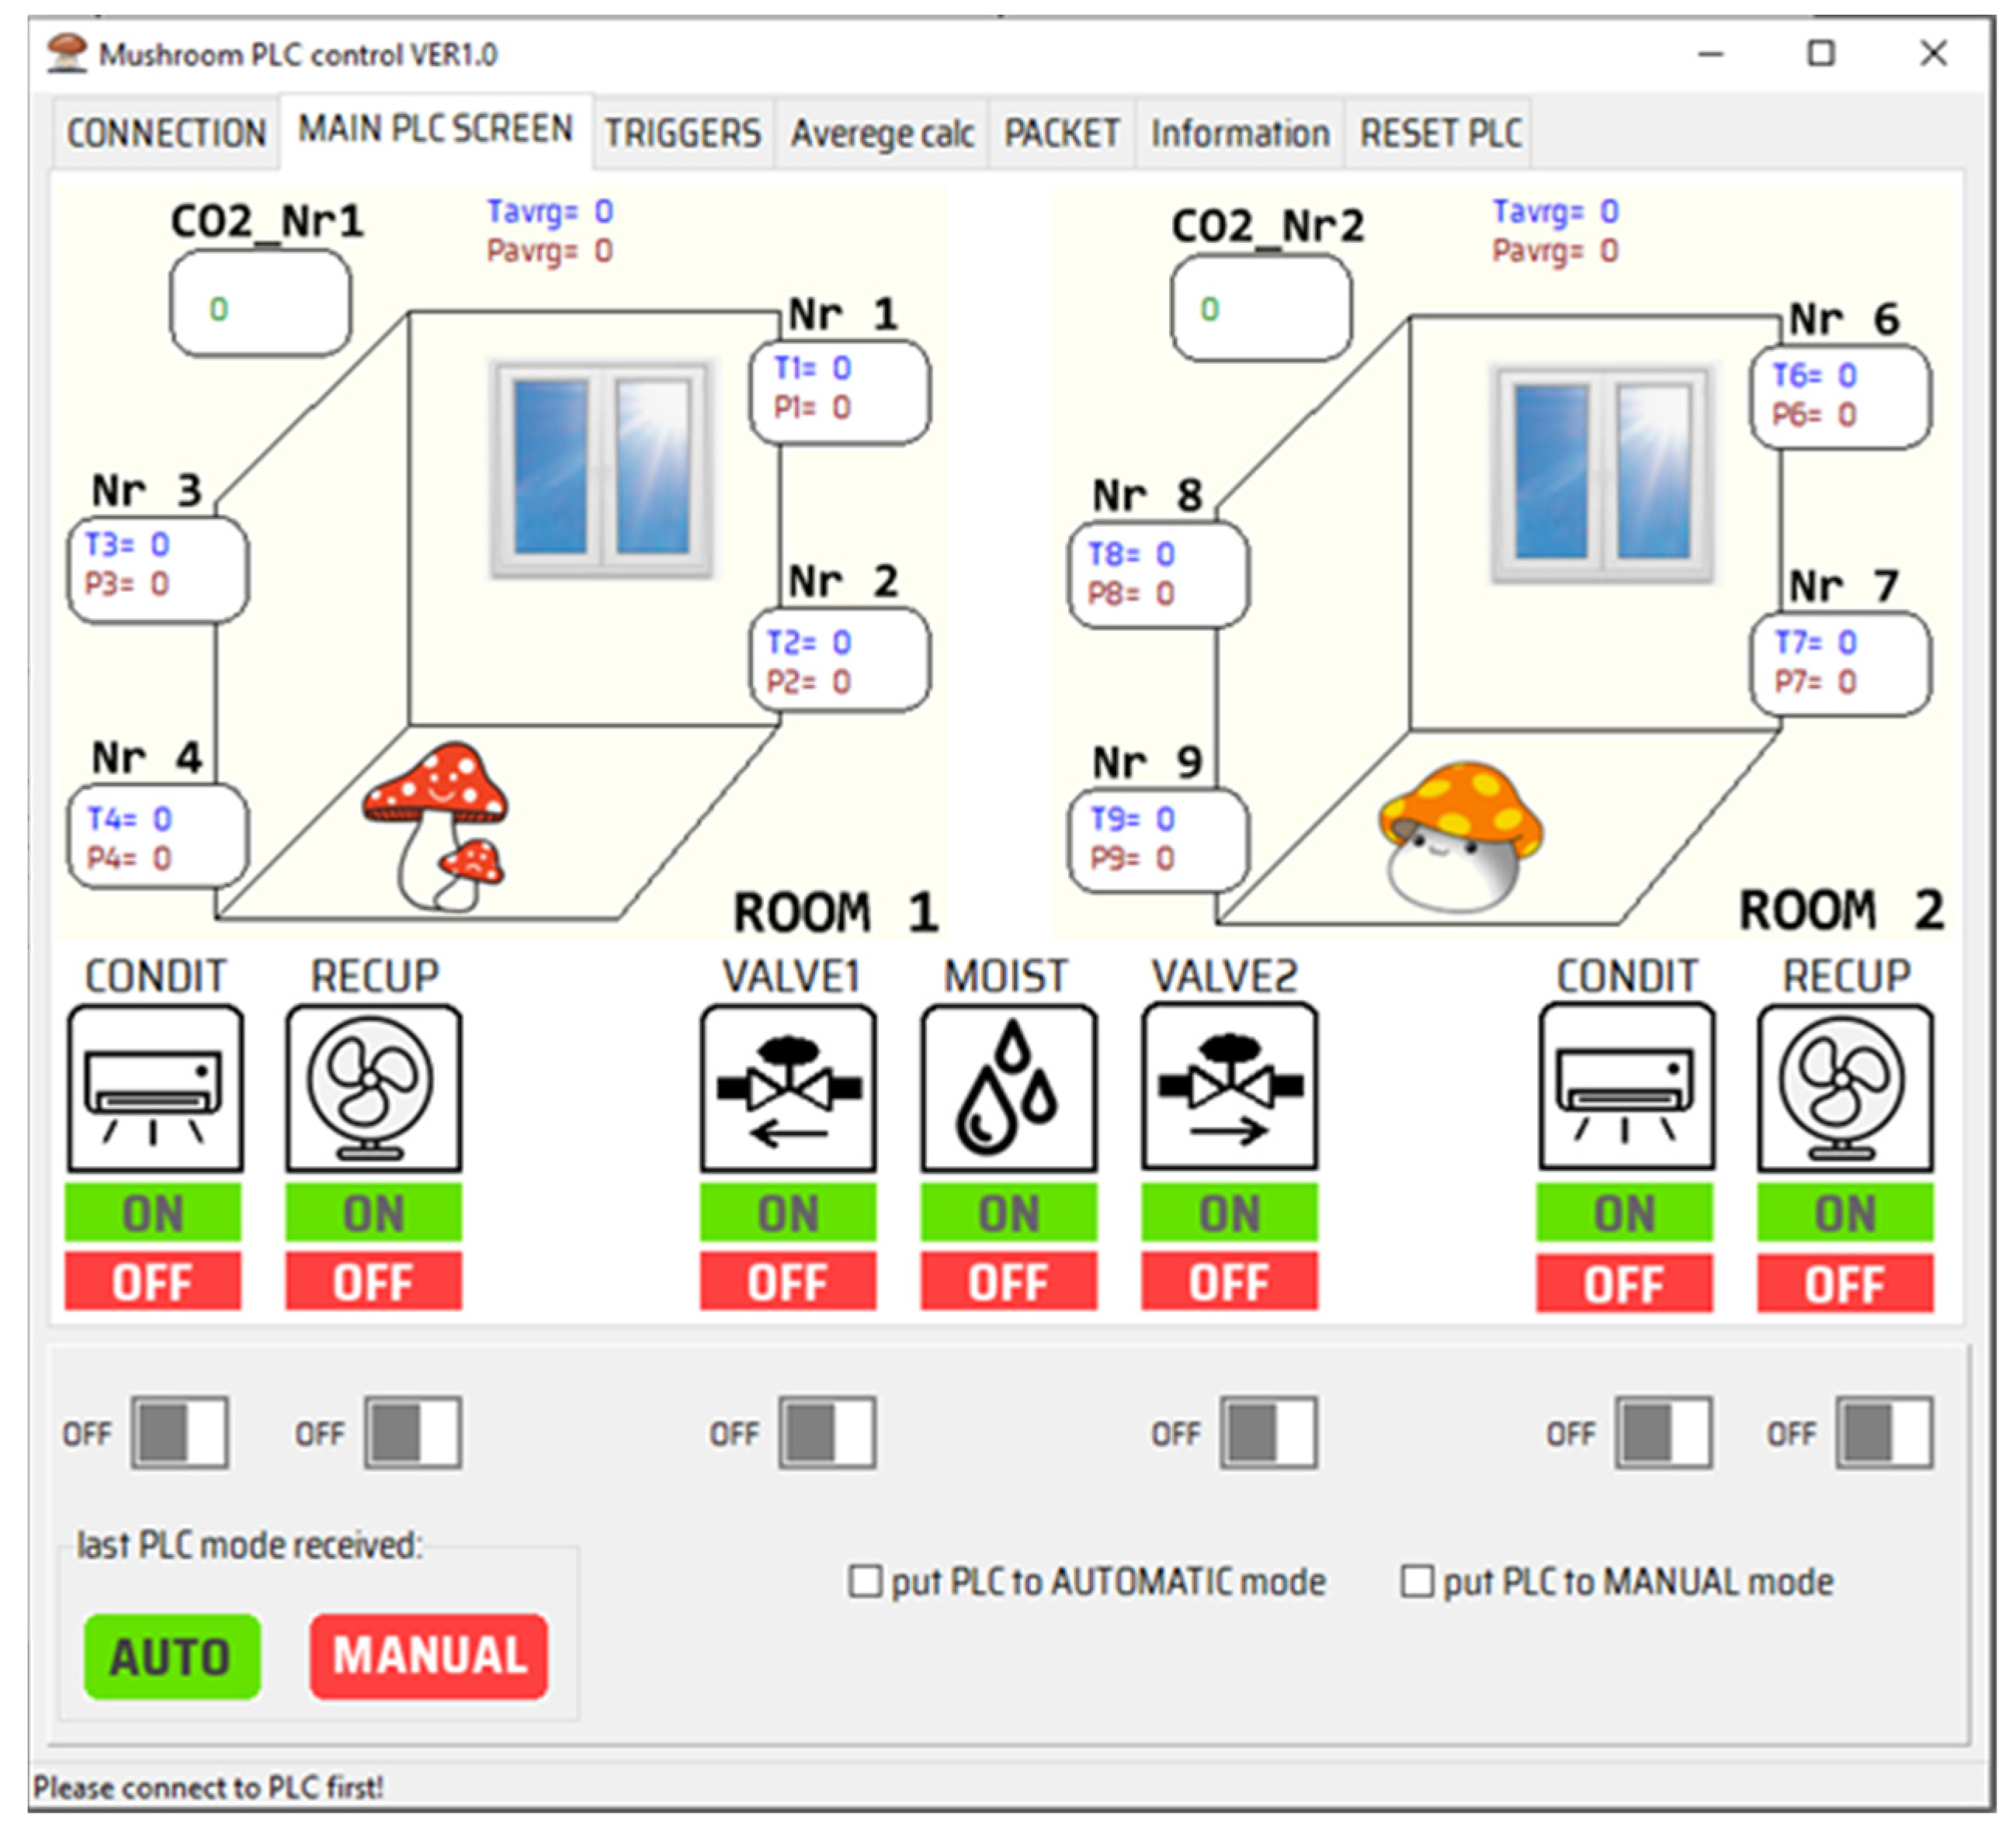Enable put PLC to AUTOMATIC mode checkbox

(x=865, y=1581)
